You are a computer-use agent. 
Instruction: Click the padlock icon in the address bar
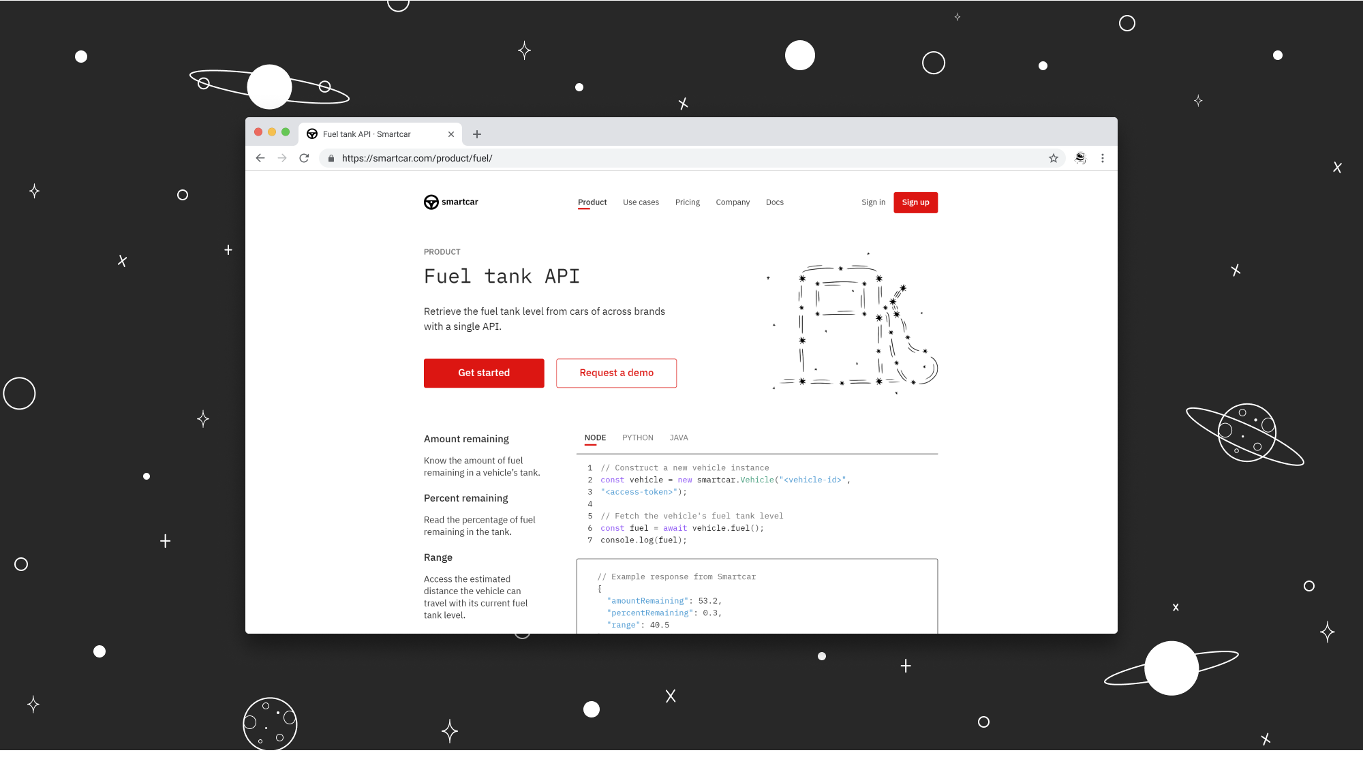click(x=331, y=157)
